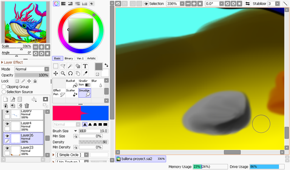Select the flattest brush edge shape
The height and width of the screenshot is (170, 290).
pyautogui.click(x=105, y=125)
